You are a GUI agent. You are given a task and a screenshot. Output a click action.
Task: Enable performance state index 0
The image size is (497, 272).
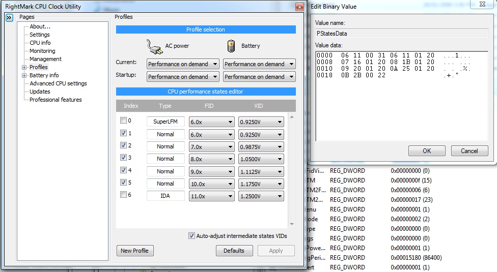click(123, 120)
